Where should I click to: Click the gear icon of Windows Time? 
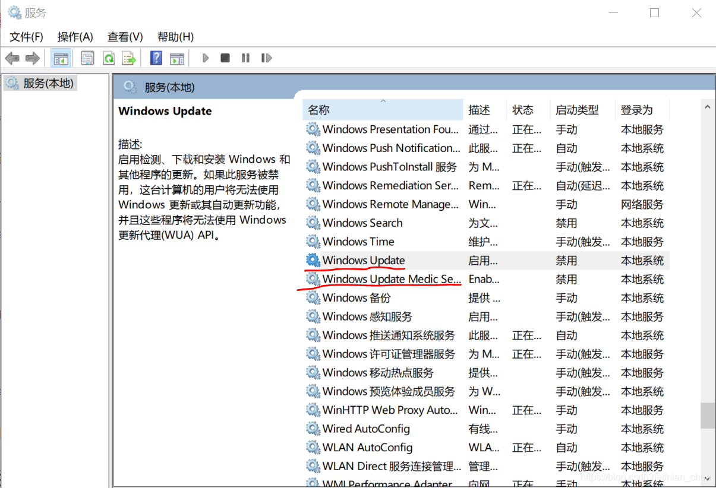313,242
